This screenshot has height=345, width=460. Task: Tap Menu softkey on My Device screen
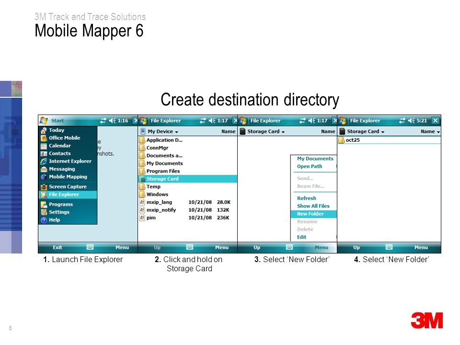point(222,247)
